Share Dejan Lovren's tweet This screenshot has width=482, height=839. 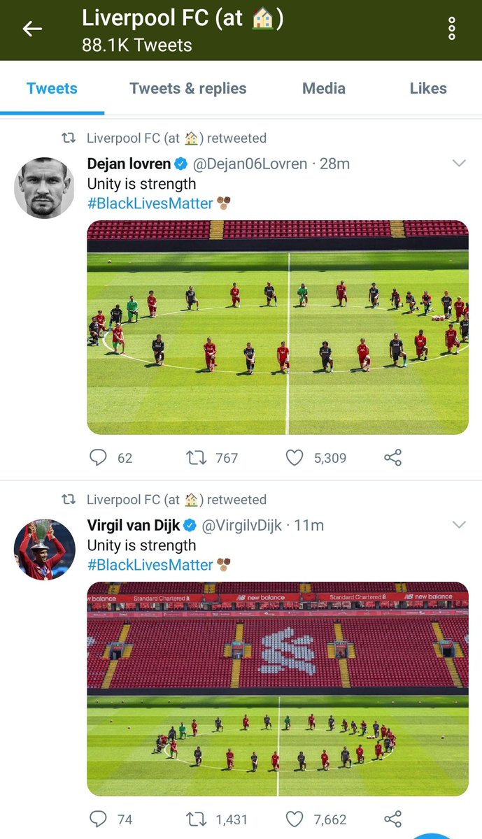click(x=392, y=458)
